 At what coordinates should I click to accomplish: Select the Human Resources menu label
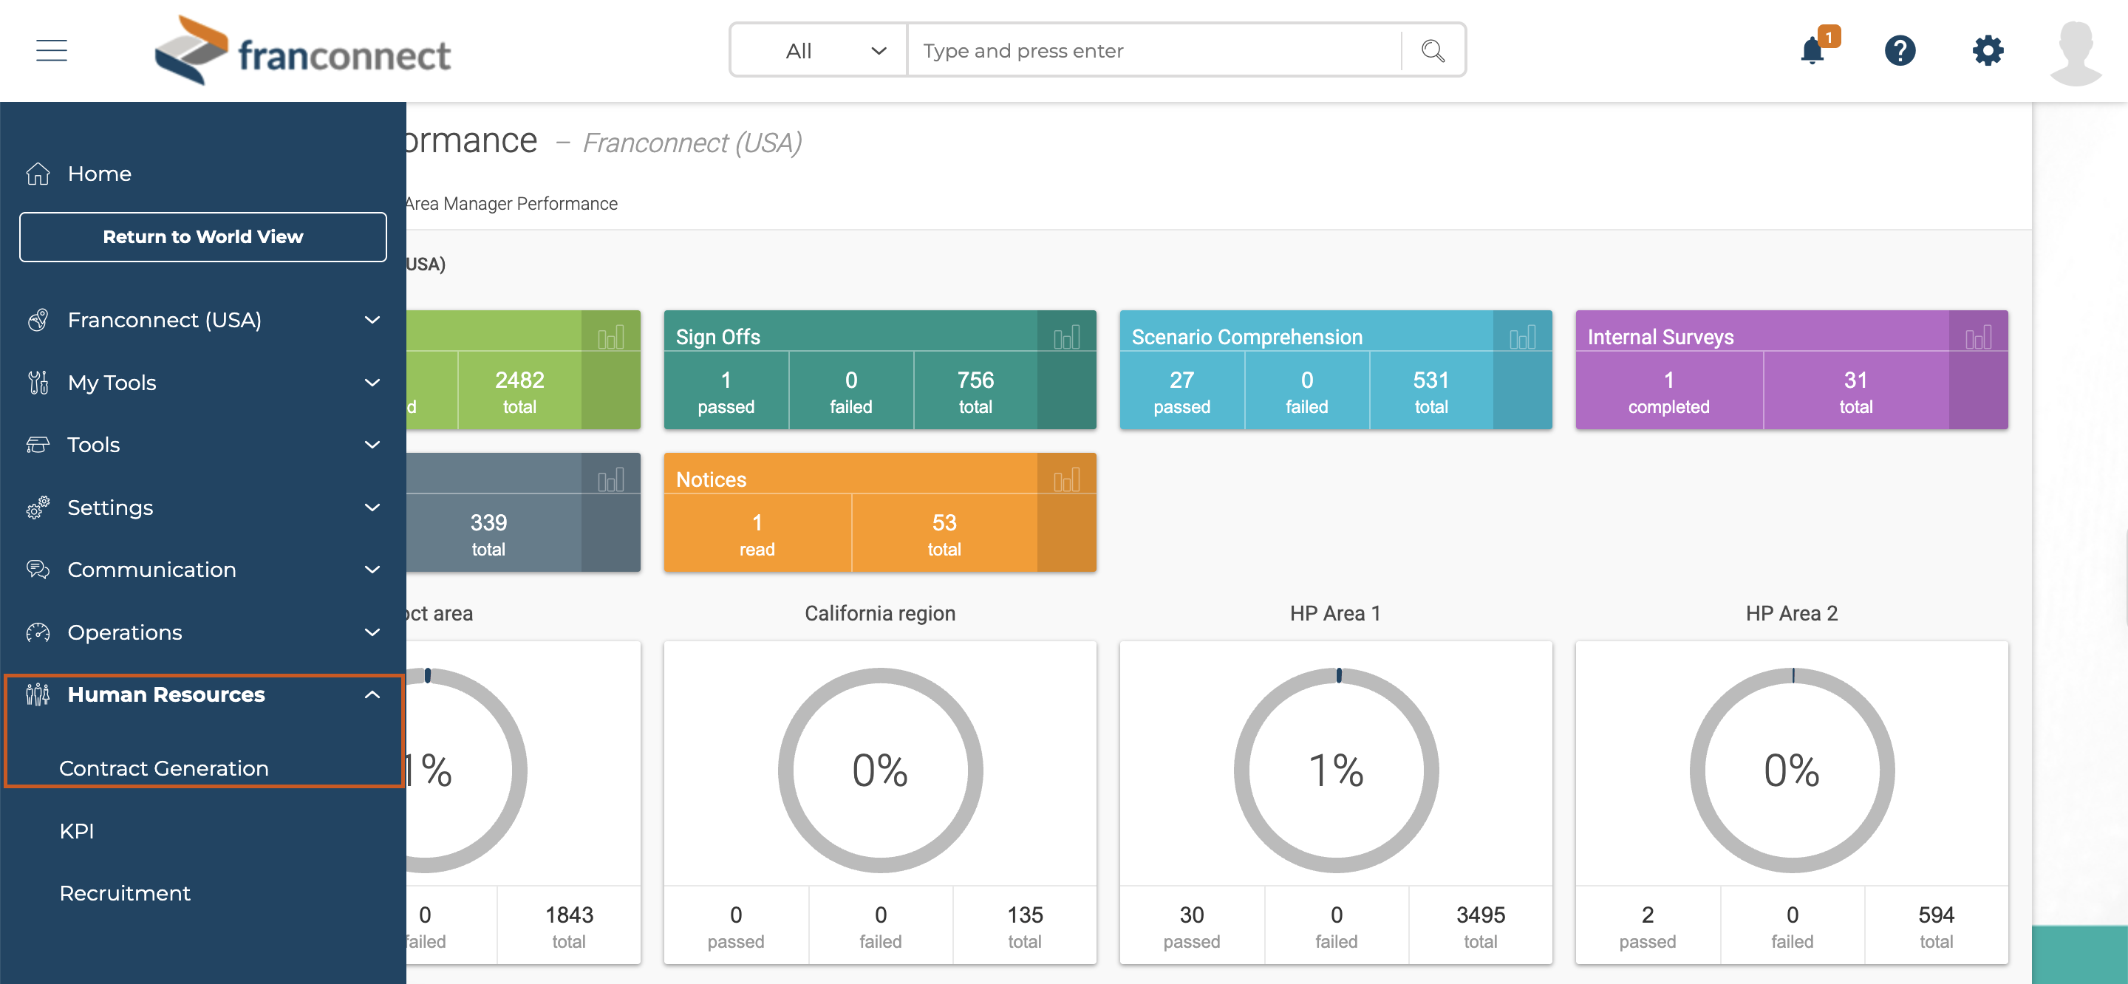tap(166, 695)
